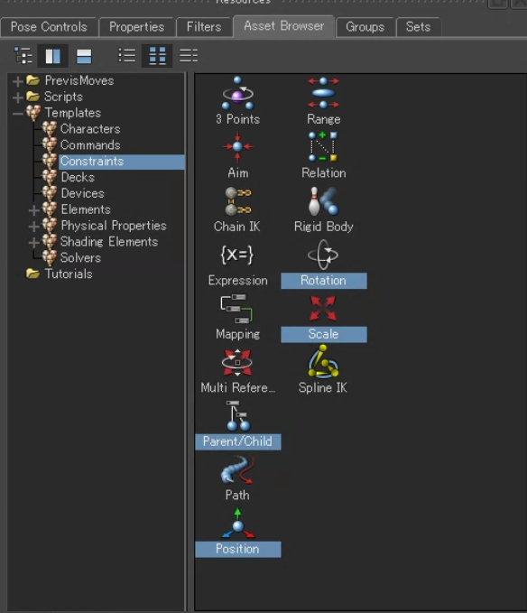Select the Multi Referential constraint icon
The height and width of the screenshot is (613, 527).
tap(237, 362)
